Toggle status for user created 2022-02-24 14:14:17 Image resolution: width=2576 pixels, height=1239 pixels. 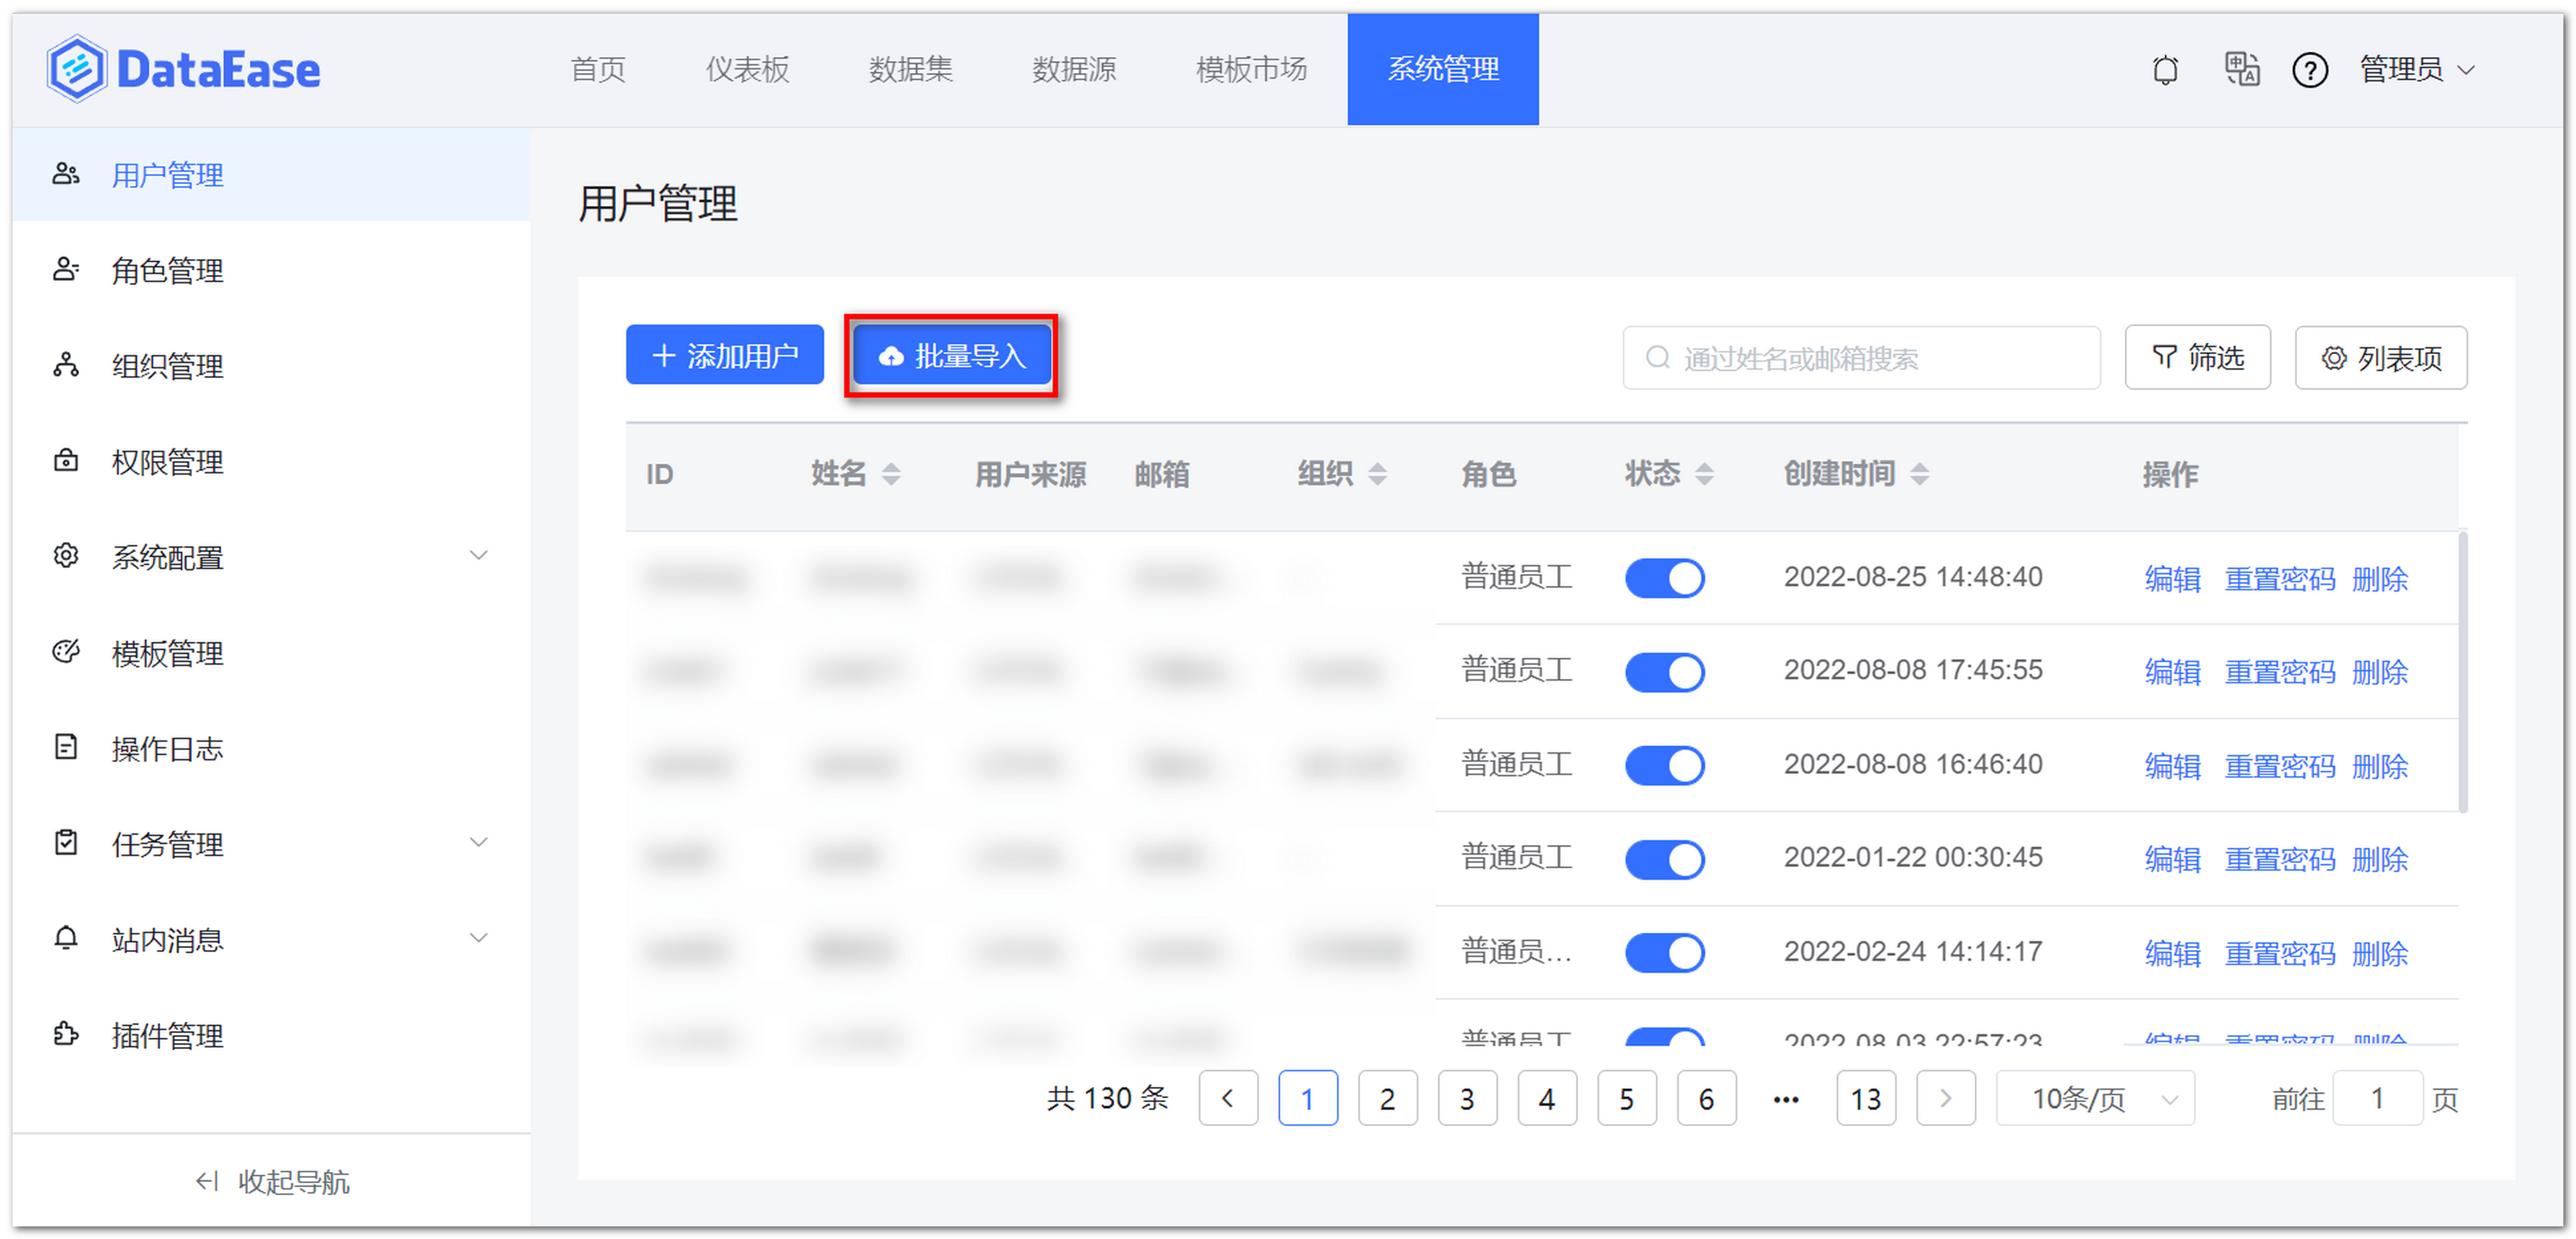[1665, 952]
